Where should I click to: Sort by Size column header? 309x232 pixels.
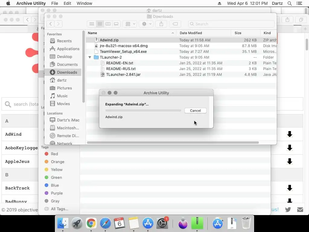[x=246, y=33]
